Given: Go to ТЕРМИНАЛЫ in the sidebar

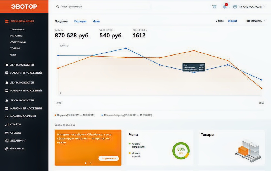Looking at the screenshot, I should (x=17, y=29).
